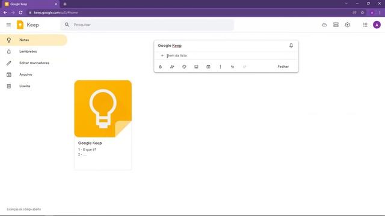This screenshot has height=216, width=385.
Task: Redo the note change
Action: point(244,67)
